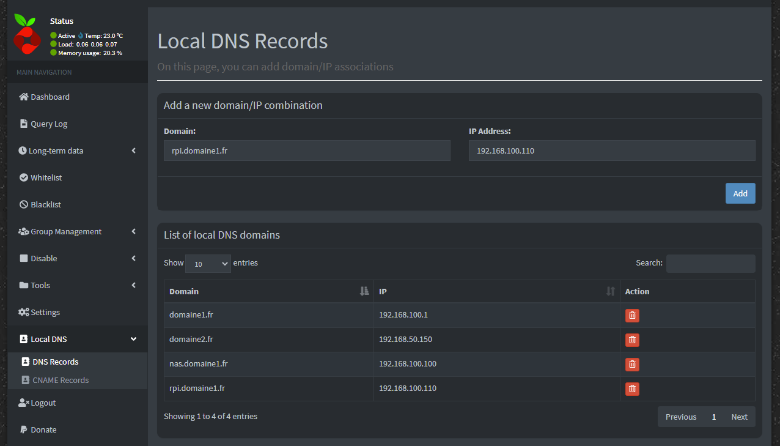780x446 pixels.
Task: Delete the domaine1.fr DNS record
Action: pyautogui.click(x=632, y=316)
